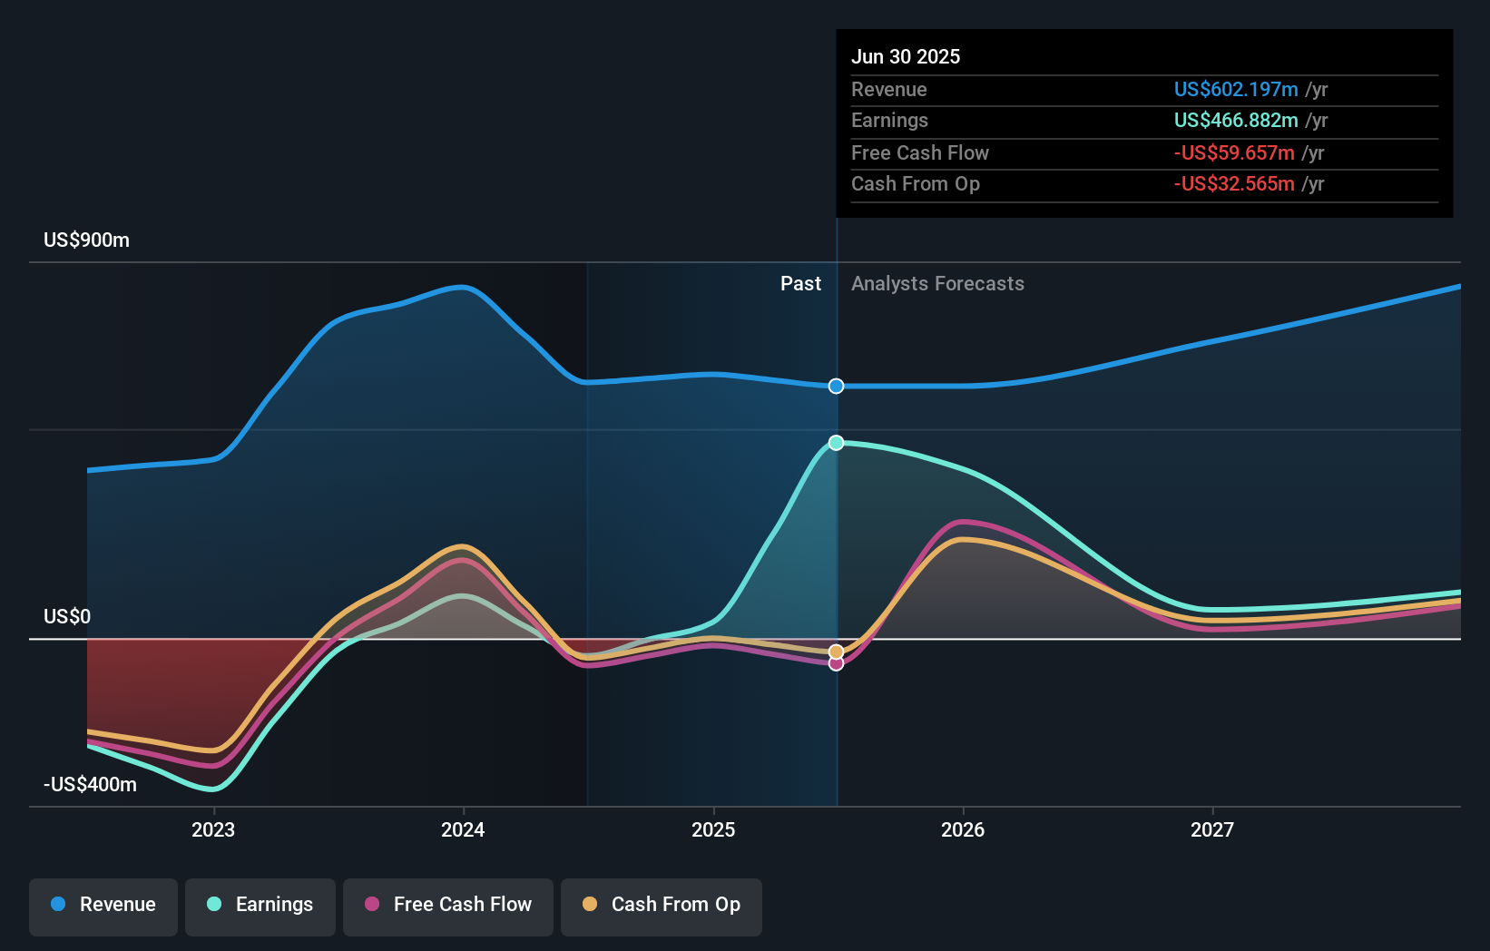Click the Earnings legend dot icon
1490x951 pixels.
click(212, 905)
